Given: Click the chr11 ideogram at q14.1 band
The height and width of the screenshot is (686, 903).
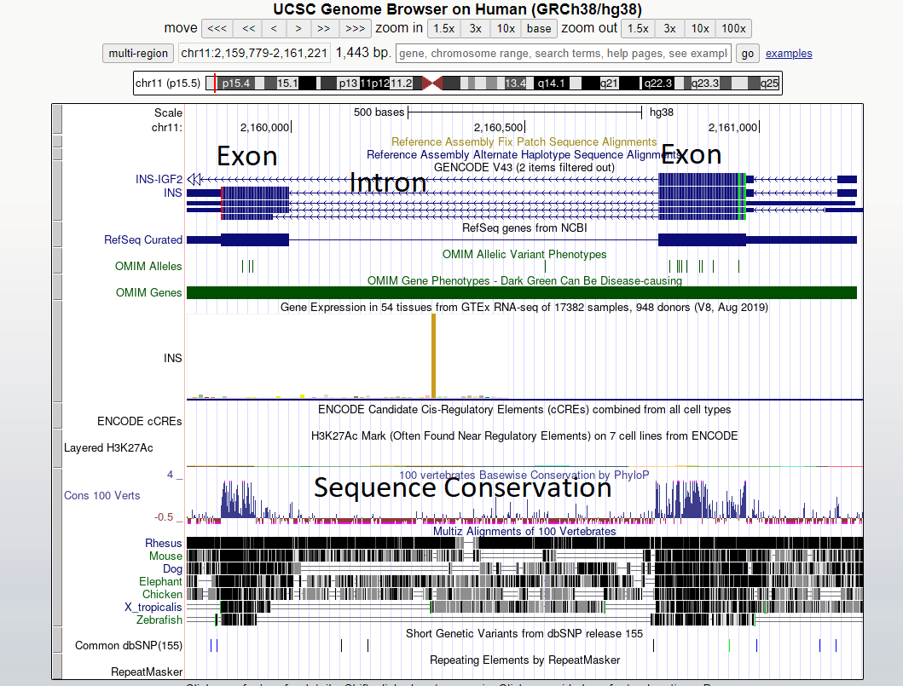Looking at the screenshot, I should click(551, 84).
